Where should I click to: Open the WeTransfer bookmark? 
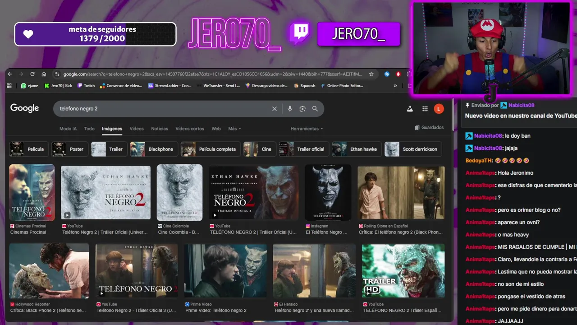(218, 85)
